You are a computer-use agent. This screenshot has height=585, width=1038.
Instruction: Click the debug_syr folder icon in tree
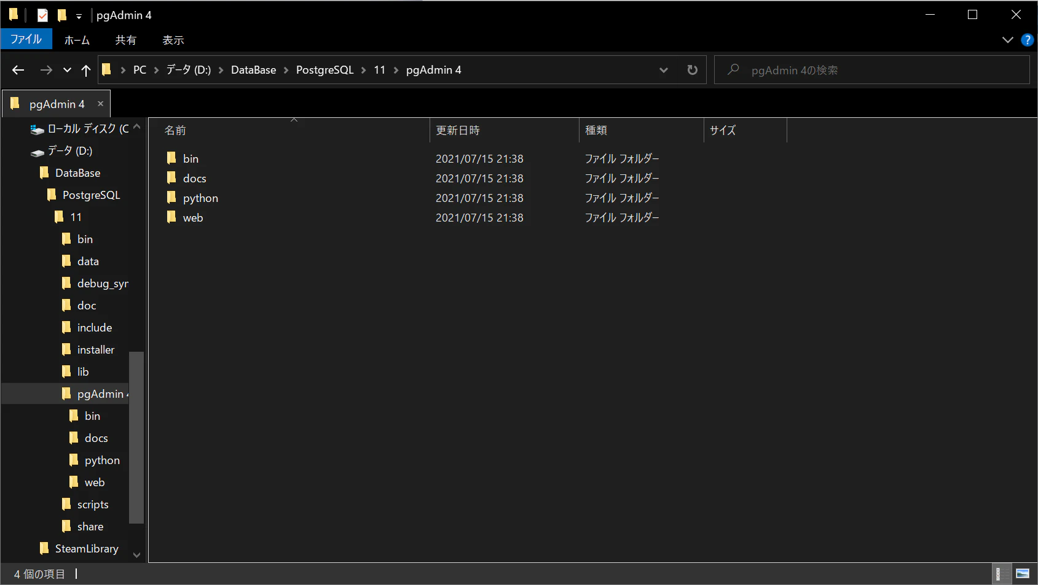tap(66, 283)
